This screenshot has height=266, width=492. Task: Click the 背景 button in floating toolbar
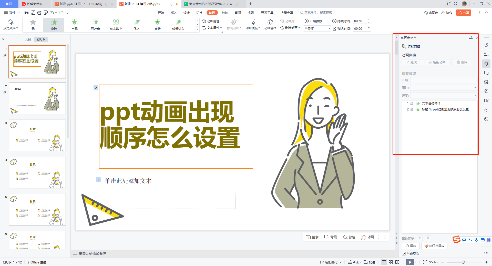pos(331,237)
